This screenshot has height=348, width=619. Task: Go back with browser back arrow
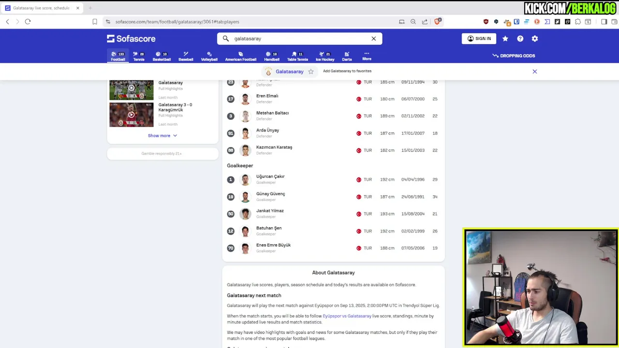(x=7, y=22)
